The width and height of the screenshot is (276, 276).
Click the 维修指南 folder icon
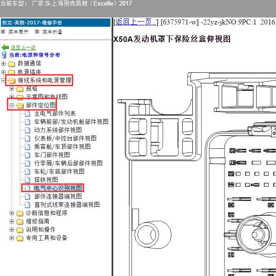coord(20,222)
